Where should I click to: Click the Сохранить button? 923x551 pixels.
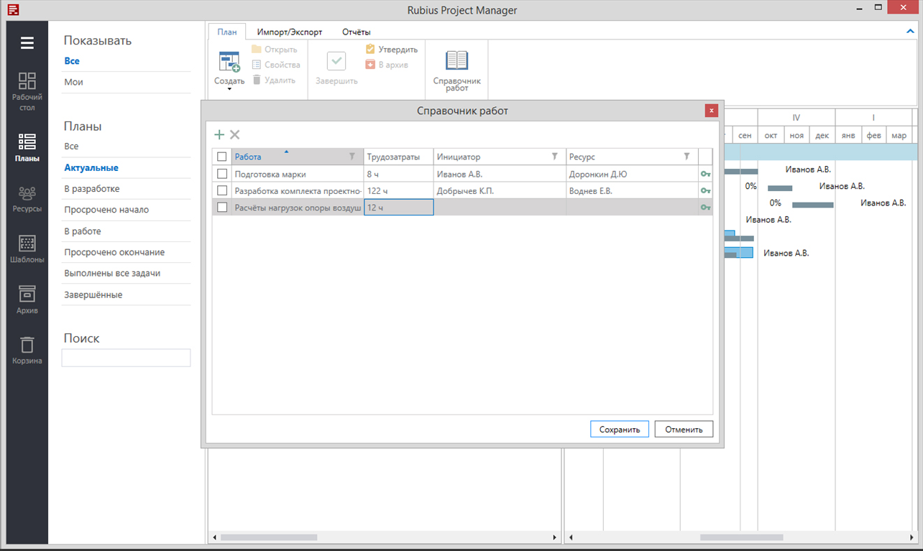620,430
